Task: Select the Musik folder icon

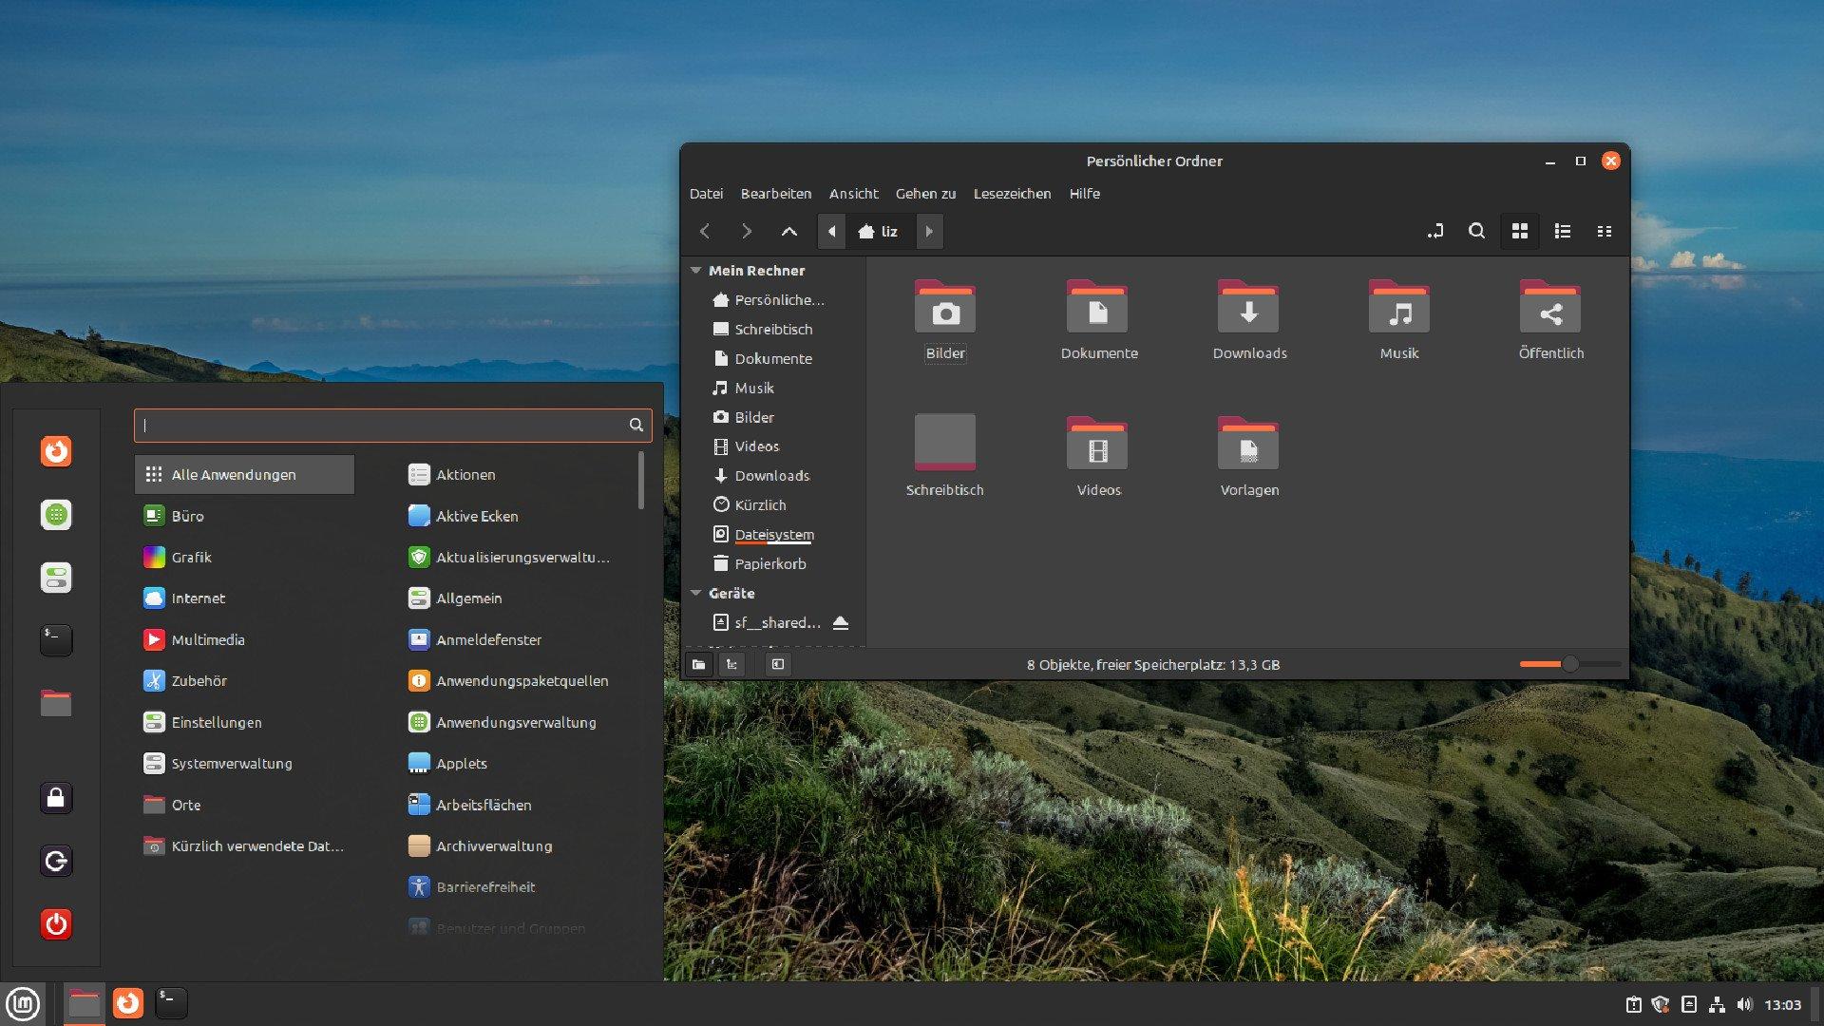Action: coord(1399,309)
